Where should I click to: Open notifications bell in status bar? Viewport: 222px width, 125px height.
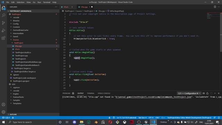(219, 118)
